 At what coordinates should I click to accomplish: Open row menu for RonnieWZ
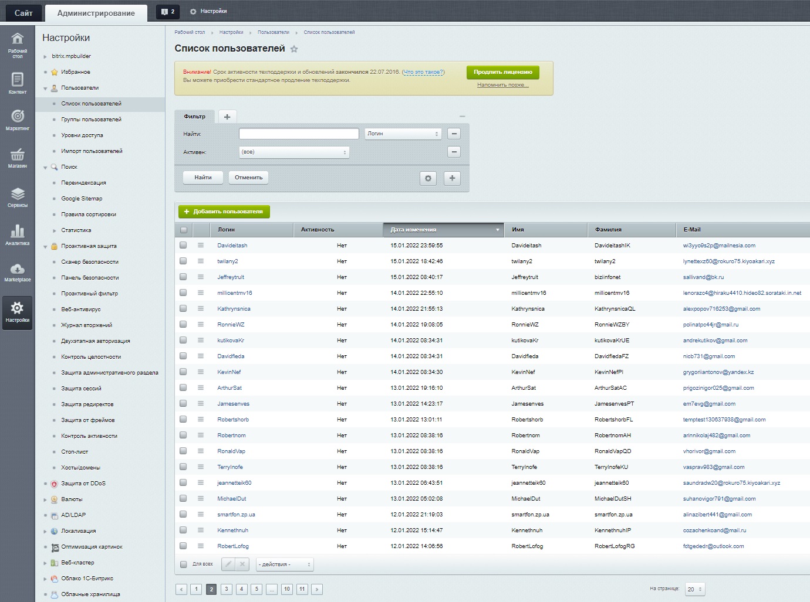[x=201, y=324]
